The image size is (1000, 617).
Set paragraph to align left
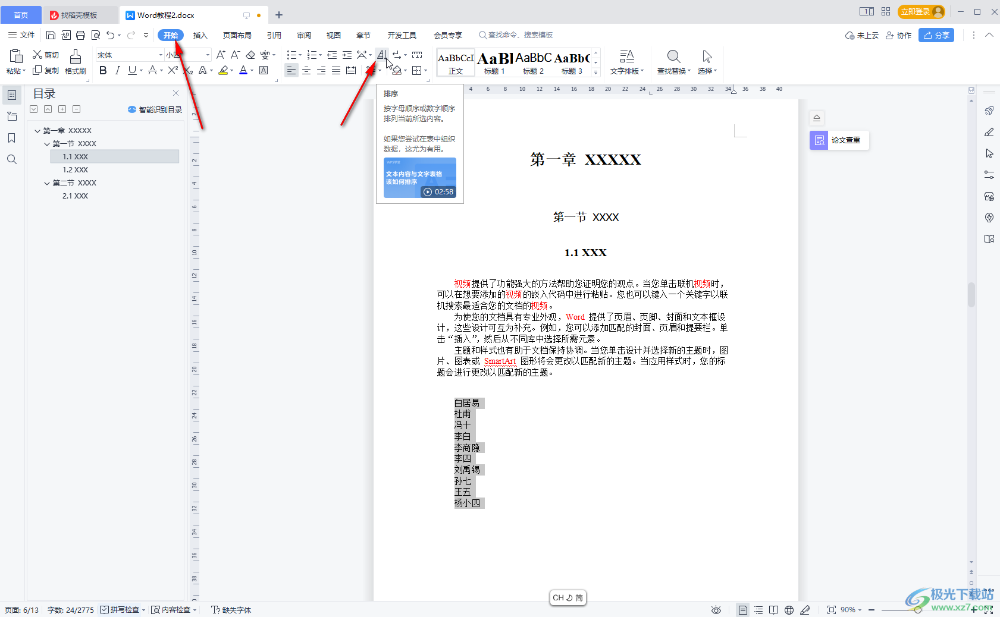click(x=291, y=70)
